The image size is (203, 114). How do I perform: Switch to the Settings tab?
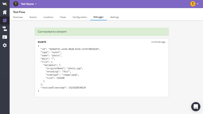(114, 17)
